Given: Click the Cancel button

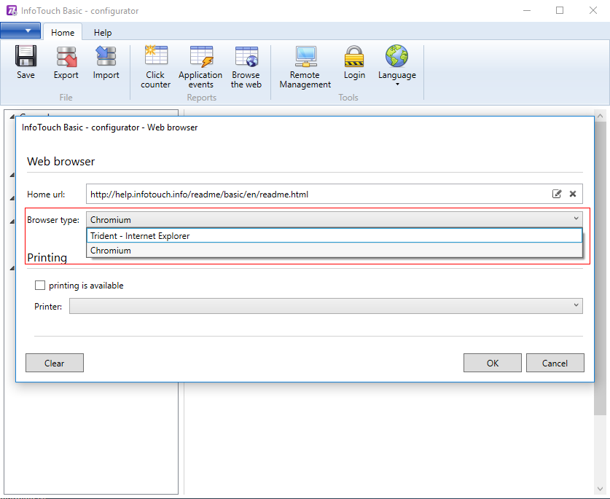Looking at the screenshot, I should 555,363.
